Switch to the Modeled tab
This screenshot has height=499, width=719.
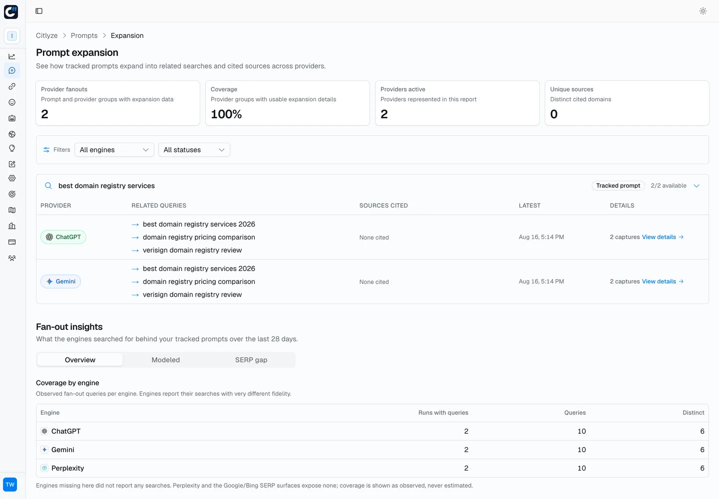coord(166,360)
